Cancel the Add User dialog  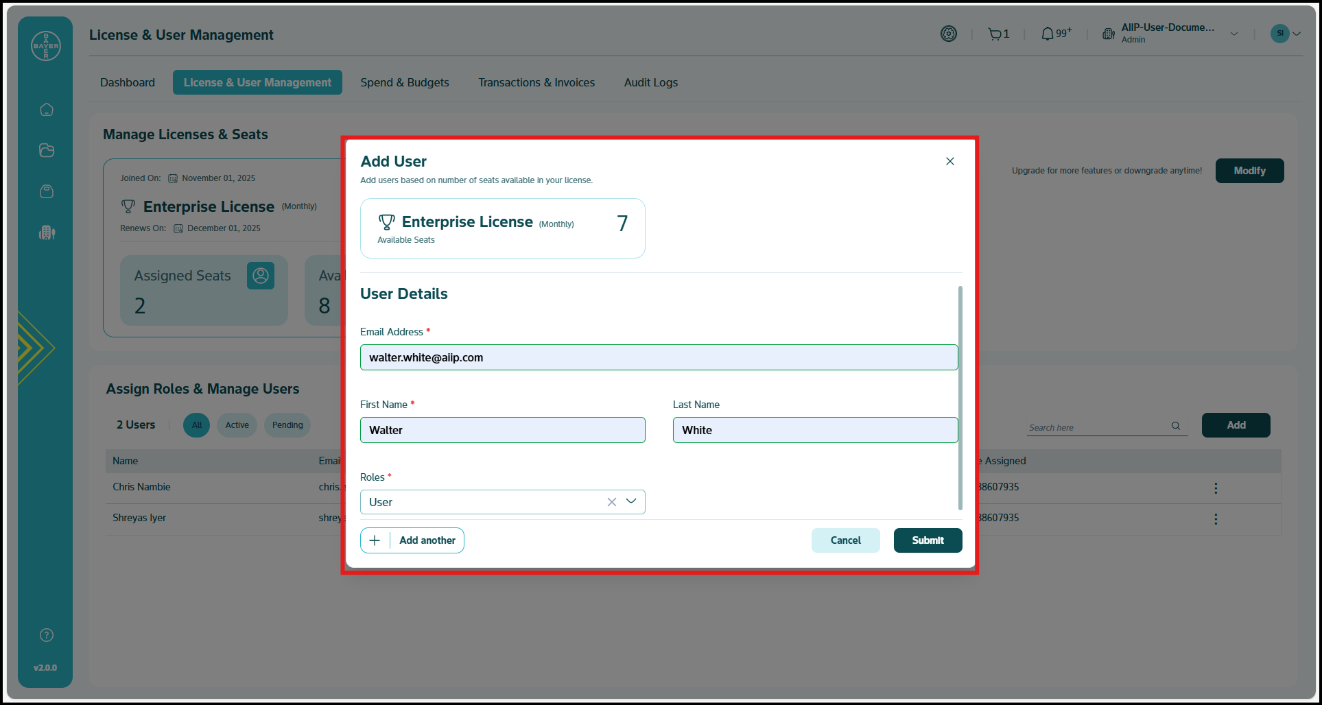pos(845,540)
